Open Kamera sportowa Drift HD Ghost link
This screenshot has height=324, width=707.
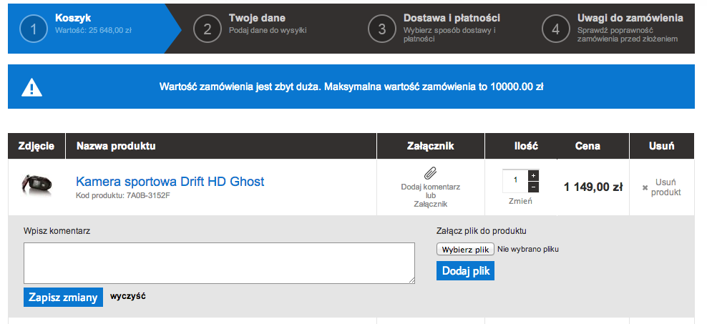point(170,182)
